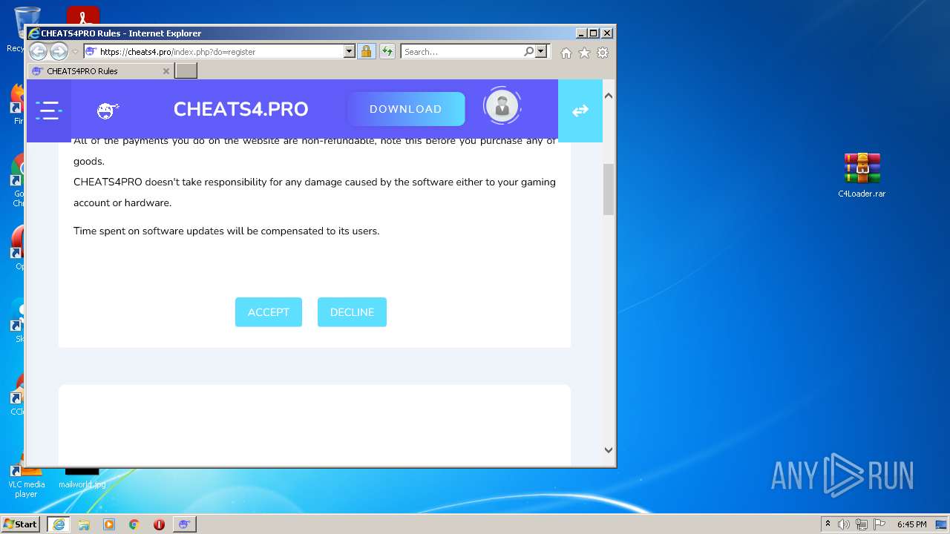
Task: Click the 6:45 PM system clock
Action: [911, 524]
